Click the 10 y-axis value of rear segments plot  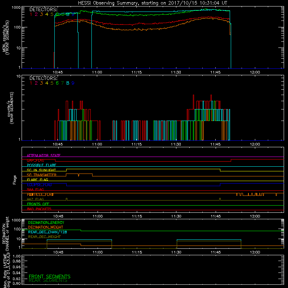coord(18,76)
